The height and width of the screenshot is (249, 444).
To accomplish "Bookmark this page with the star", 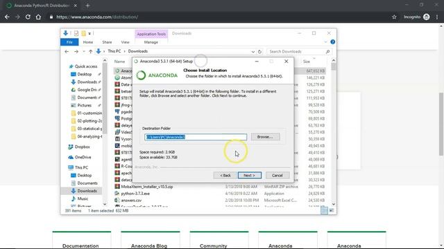I will 394,17.
